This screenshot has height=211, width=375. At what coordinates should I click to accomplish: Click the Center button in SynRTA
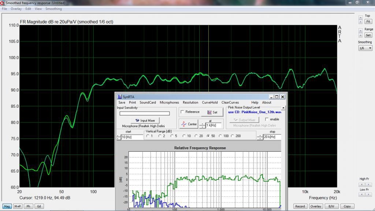click(189, 124)
